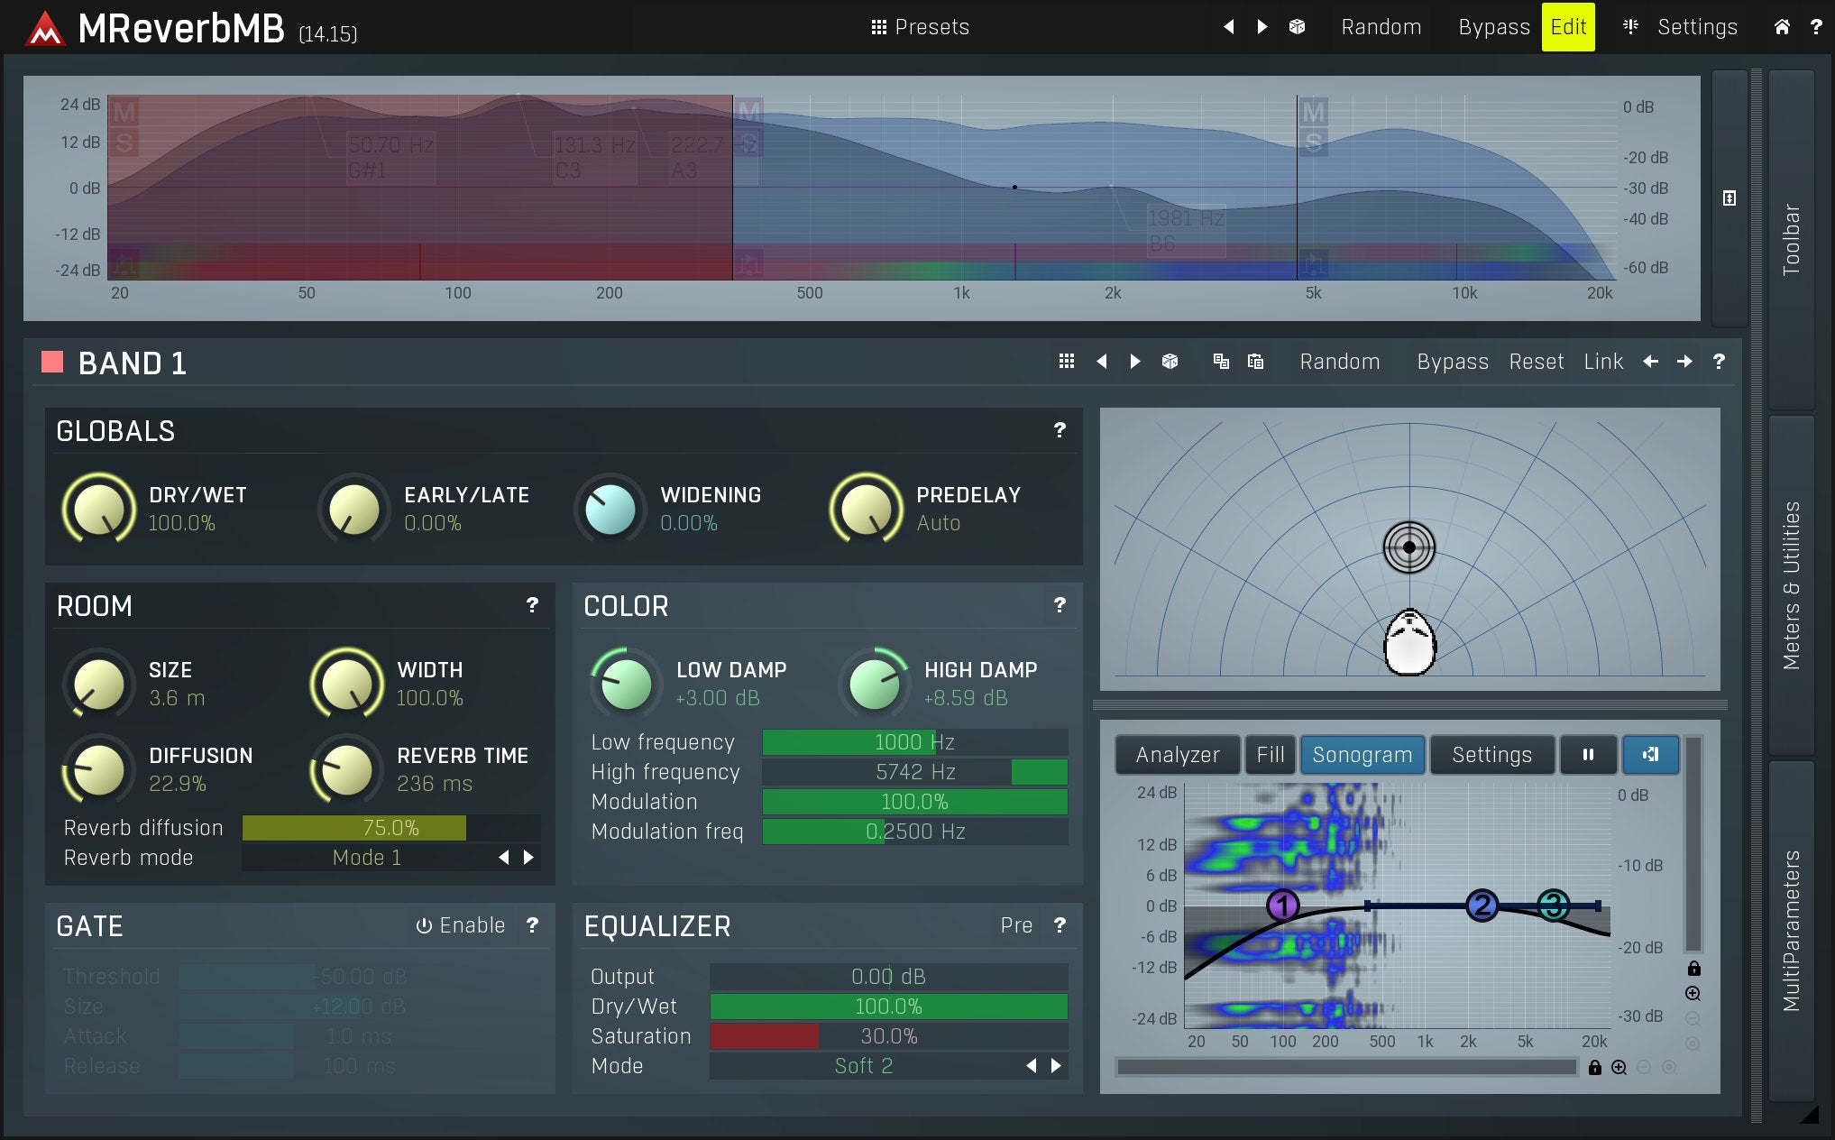Select next Reverb mode with right arrow

(529, 858)
